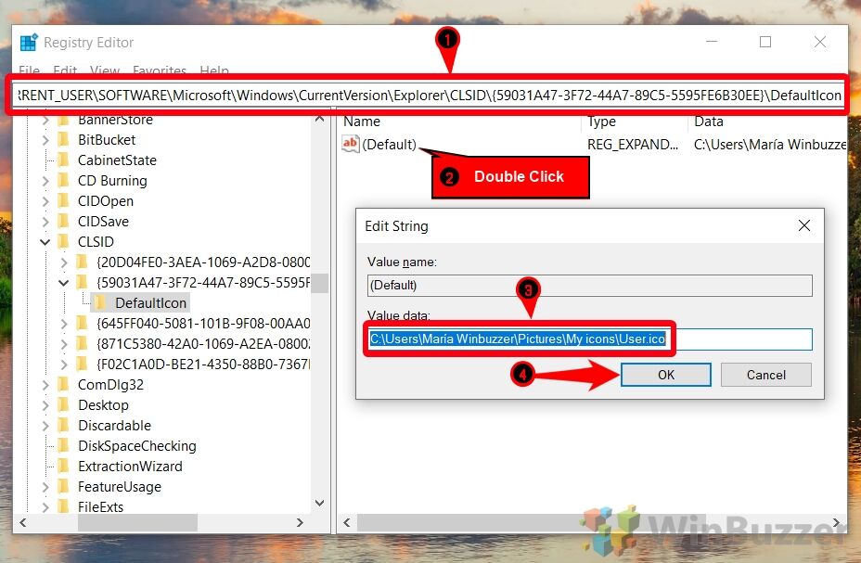Select the CabinetState folder icon

coord(64,160)
